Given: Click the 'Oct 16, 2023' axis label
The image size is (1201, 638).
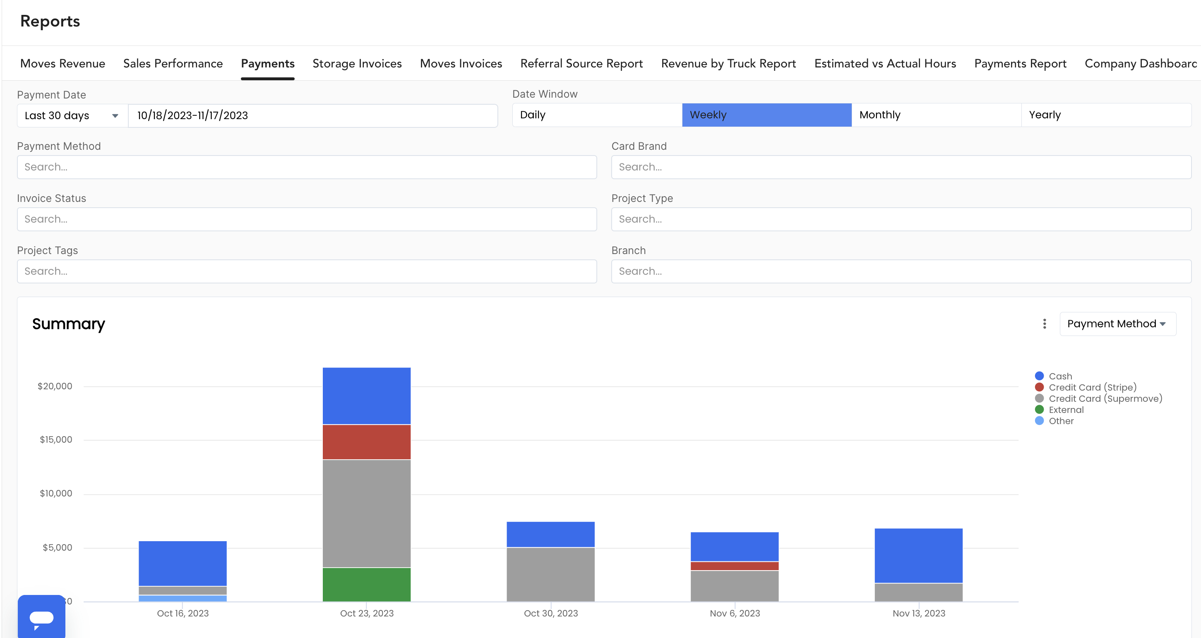Looking at the screenshot, I should (x=183, y=613).
